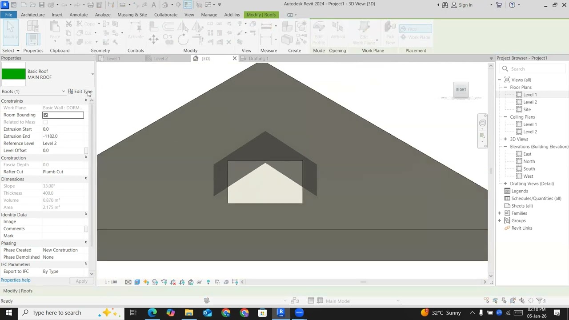Image resolution: width=569 pixels, height=320 pixels.
Task: Open the Select panel dropdown arrow
Action: [x=18, y=51]
